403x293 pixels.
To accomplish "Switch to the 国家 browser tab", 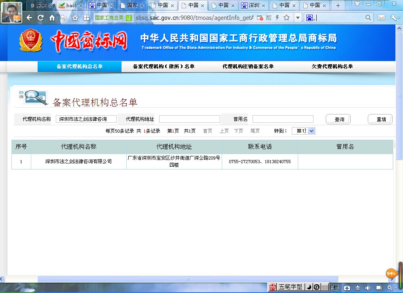I will 132,6.
